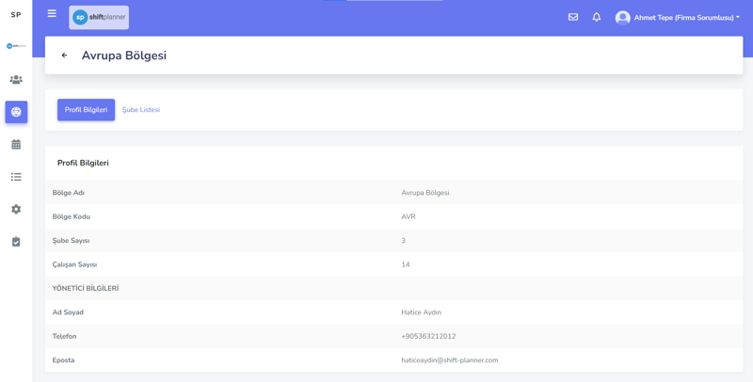Viewport: 753px width, 382px height.
Task: Click the SP initials at sidebar top
Action: [16, 15]
